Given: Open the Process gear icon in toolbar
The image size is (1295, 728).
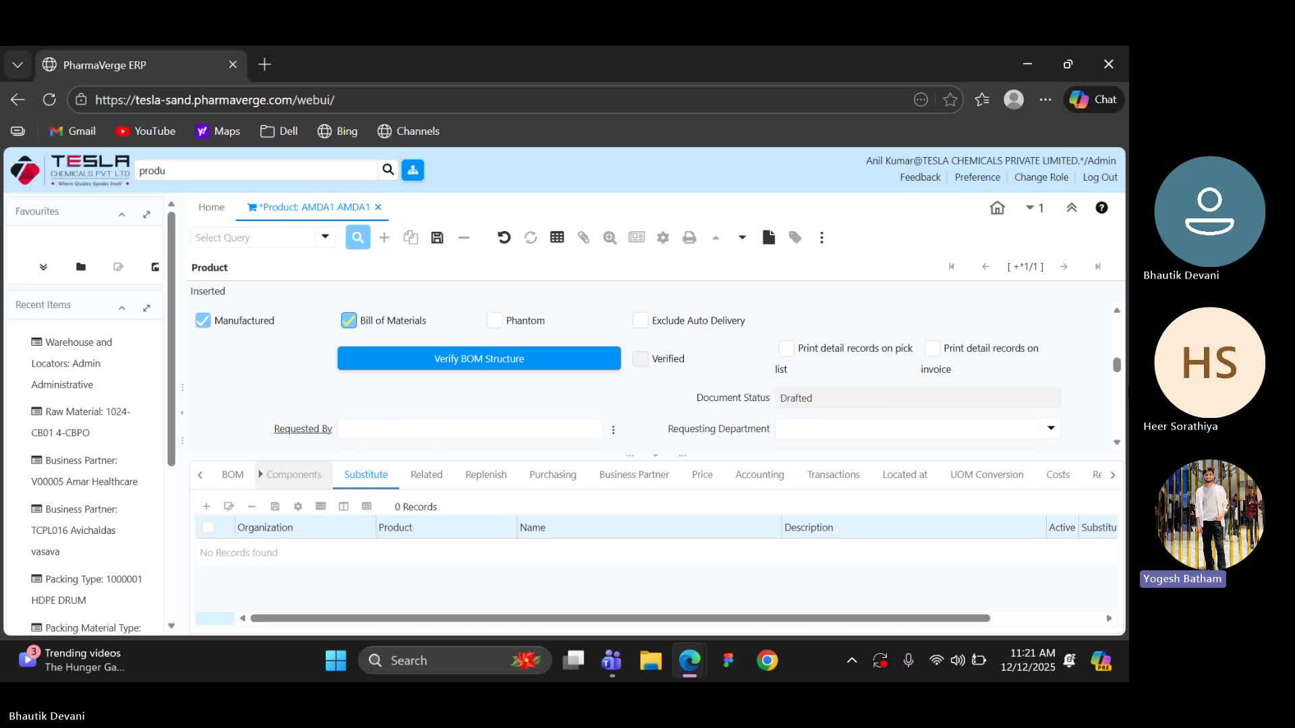Looking at the screenshot, I should [663, 237].
